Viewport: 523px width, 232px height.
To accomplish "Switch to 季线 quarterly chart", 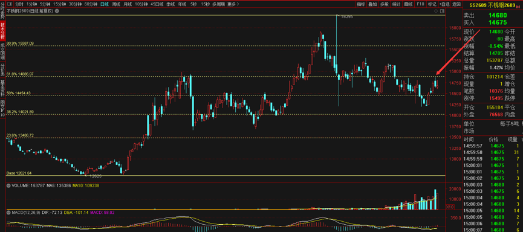I will 171,4.
